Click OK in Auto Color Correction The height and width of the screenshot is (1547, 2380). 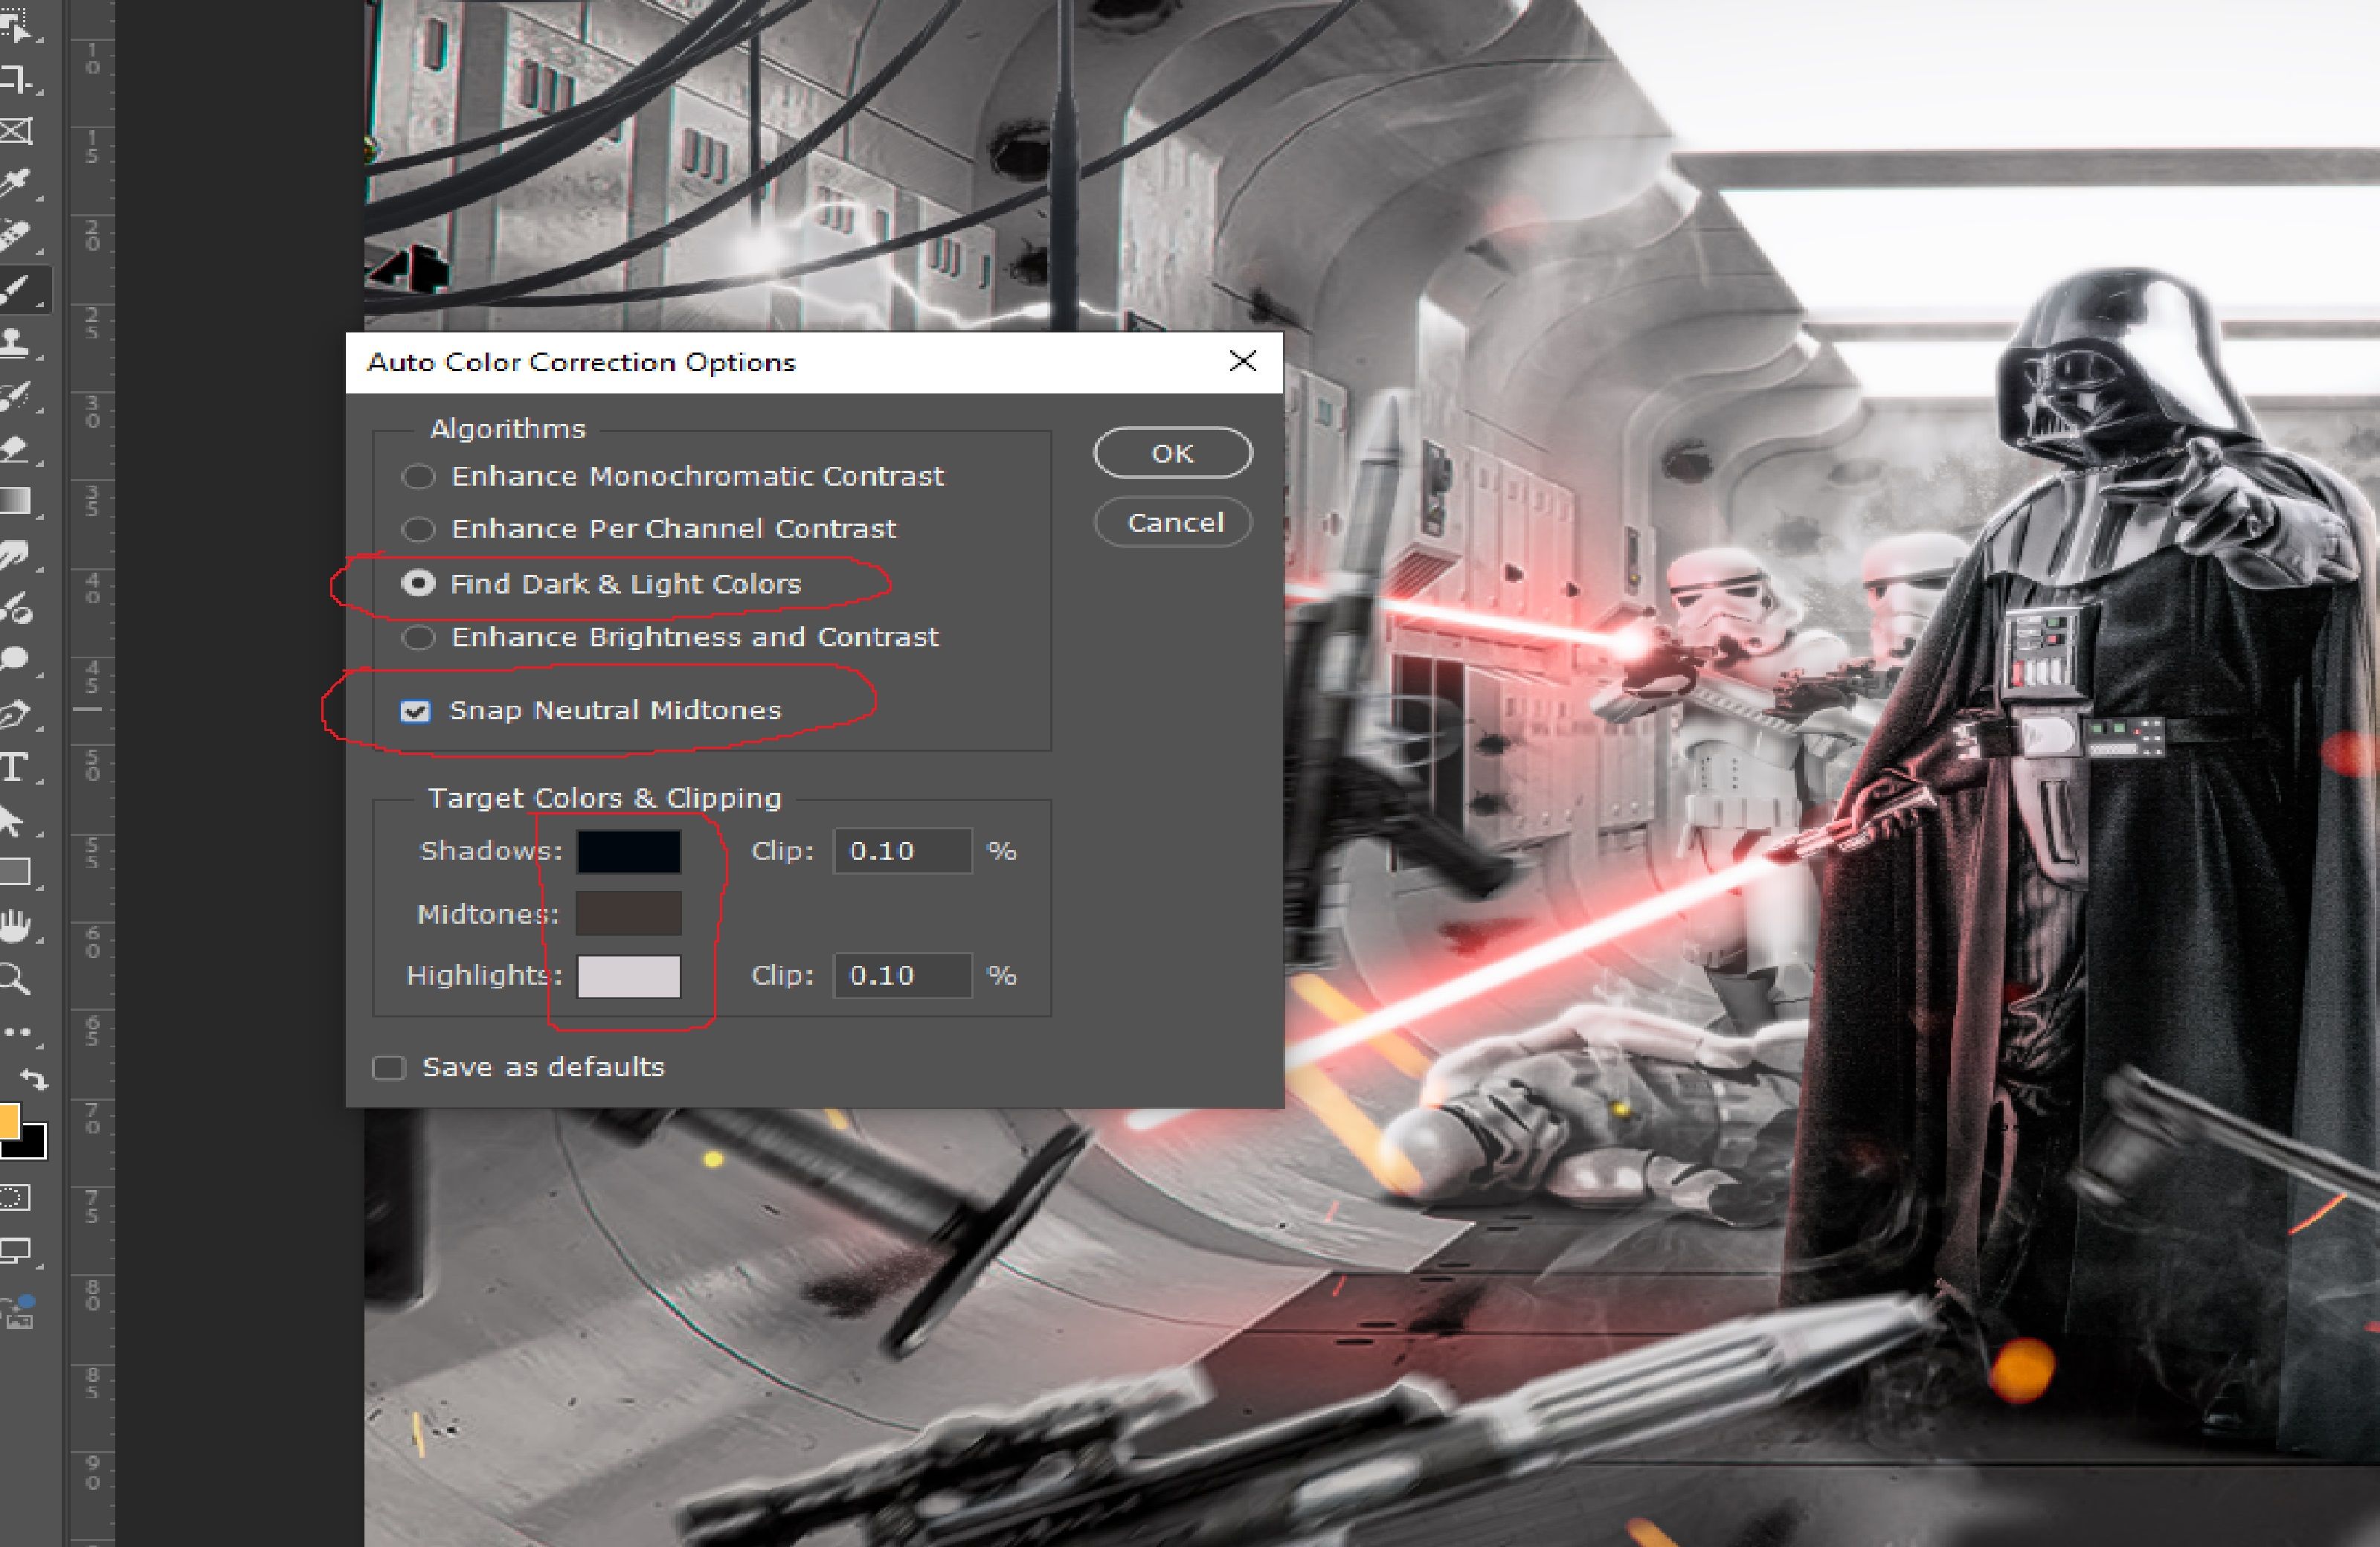pyautogui.click(x=1172, y=454)
